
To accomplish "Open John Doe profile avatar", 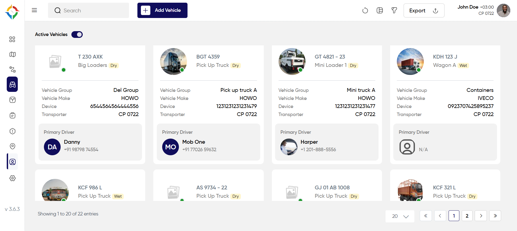I will pos(503,10).
